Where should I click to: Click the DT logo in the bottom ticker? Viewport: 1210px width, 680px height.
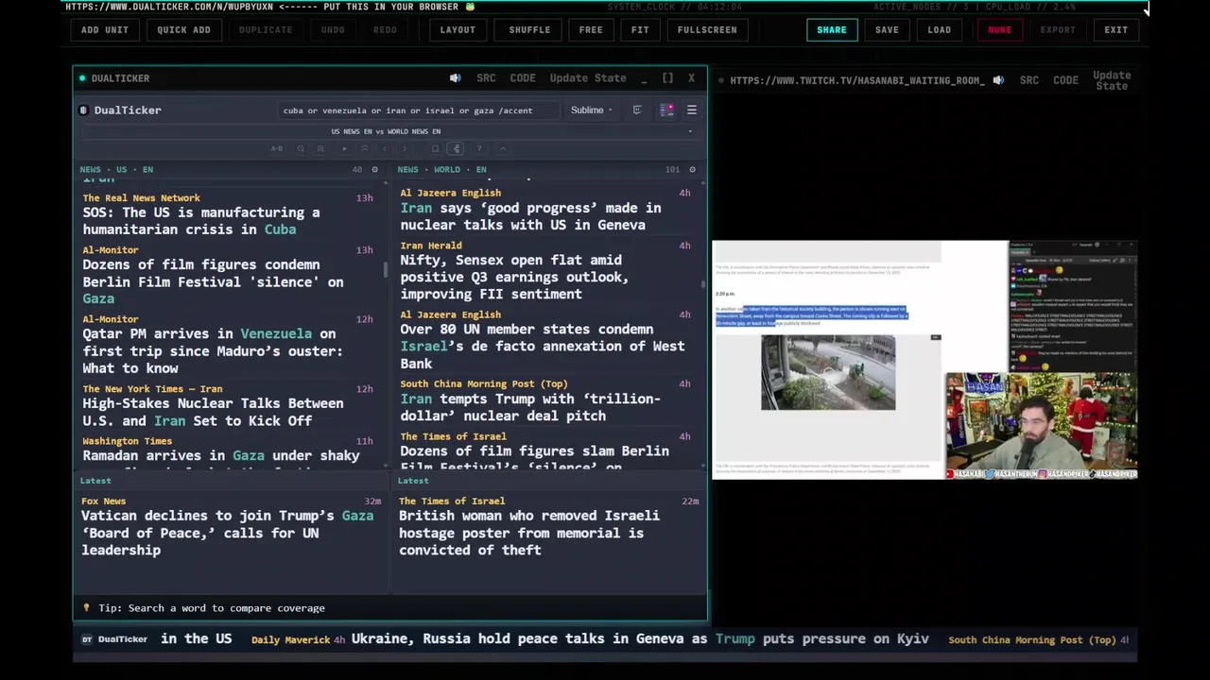pos(87,639)
